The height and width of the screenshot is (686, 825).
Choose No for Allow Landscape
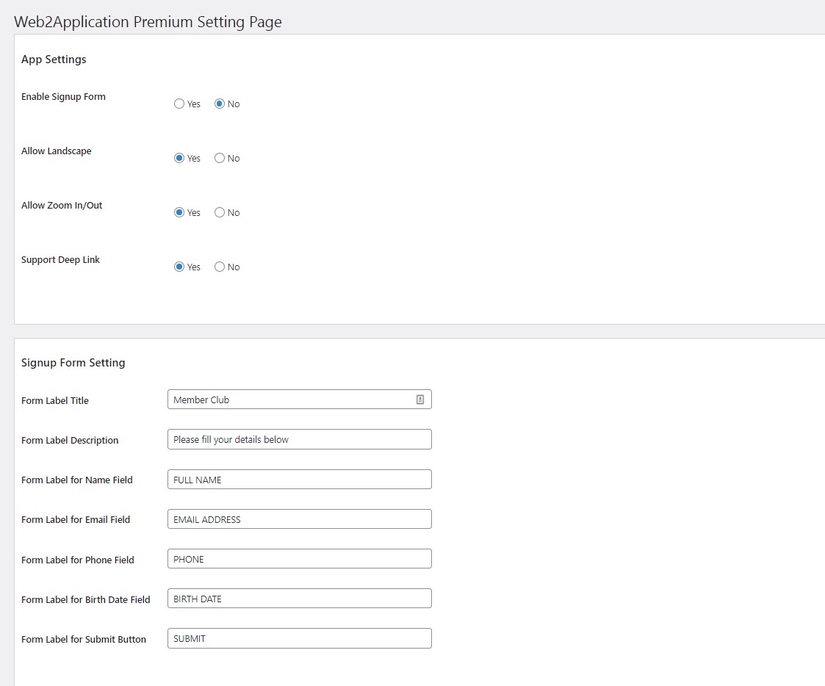point(220,158)
